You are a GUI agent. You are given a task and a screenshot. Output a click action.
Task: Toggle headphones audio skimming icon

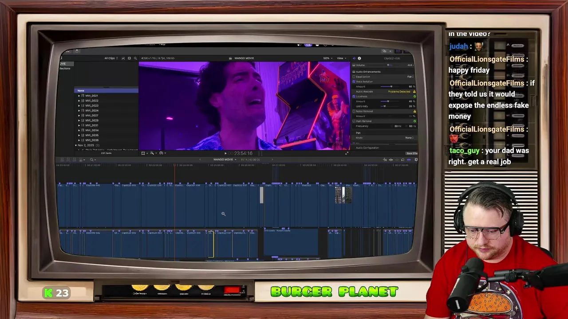402,159
